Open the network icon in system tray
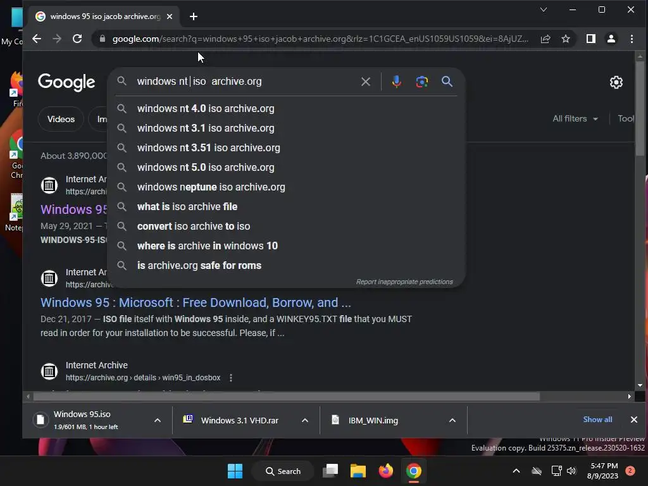The width and height of the screenshot is (648, 486). [557, 471]
